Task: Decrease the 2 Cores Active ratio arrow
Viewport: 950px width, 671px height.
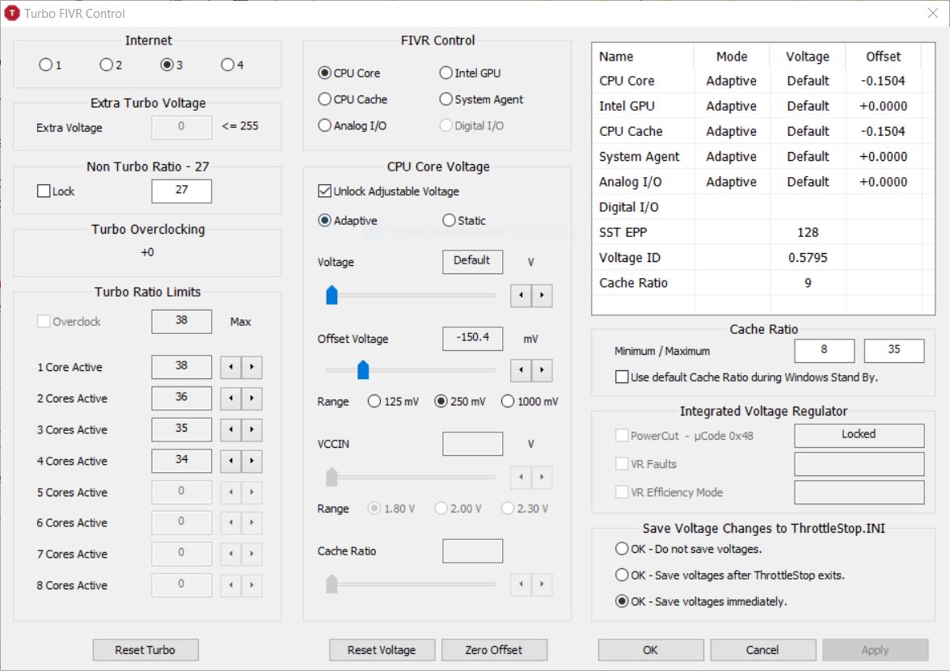Action: 231,399
